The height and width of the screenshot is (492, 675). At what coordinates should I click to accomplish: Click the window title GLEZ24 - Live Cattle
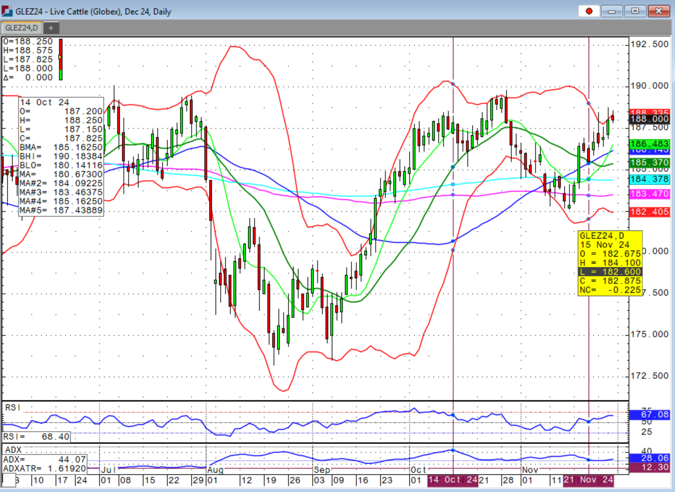93,12
